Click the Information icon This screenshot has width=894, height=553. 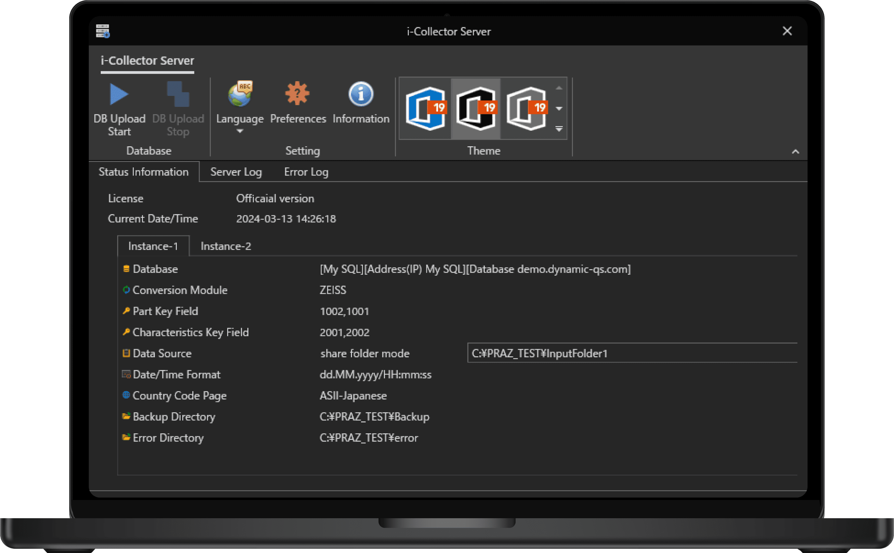[361, 94]
